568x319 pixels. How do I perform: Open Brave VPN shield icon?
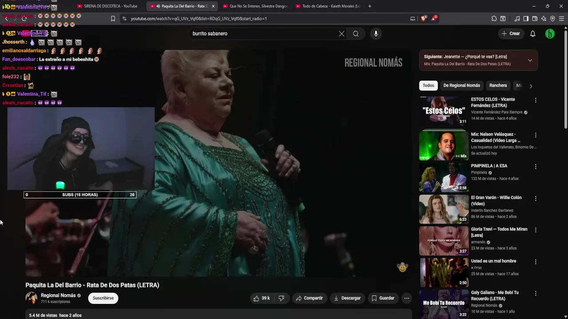[552, 19]
